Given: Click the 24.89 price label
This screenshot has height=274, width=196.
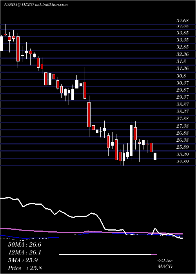Looking at the screenshot, I should coord(182,161).
